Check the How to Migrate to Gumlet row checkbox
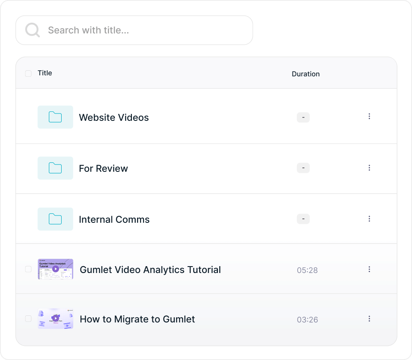The height and width of the screenshot is (360, 412). 28,319
